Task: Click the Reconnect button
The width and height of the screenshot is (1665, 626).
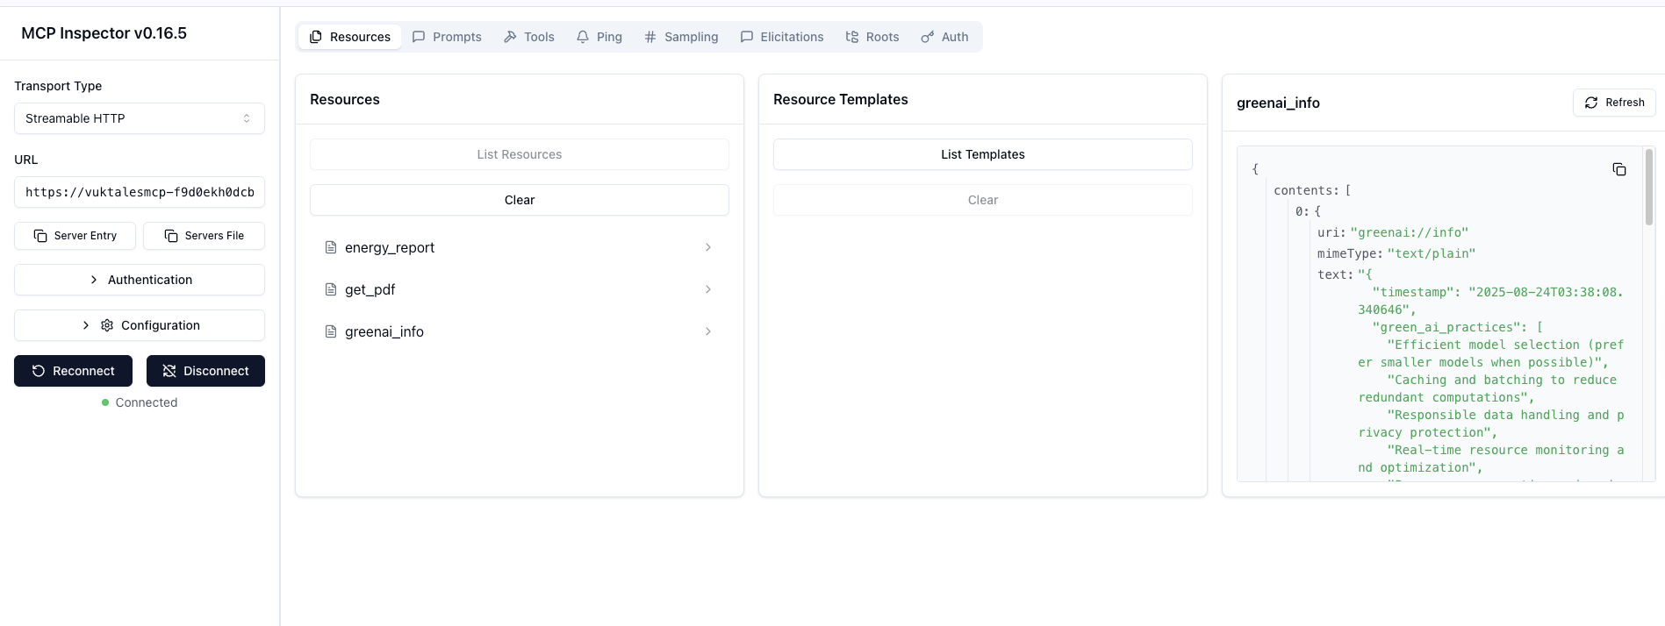Action: point(73,371)
